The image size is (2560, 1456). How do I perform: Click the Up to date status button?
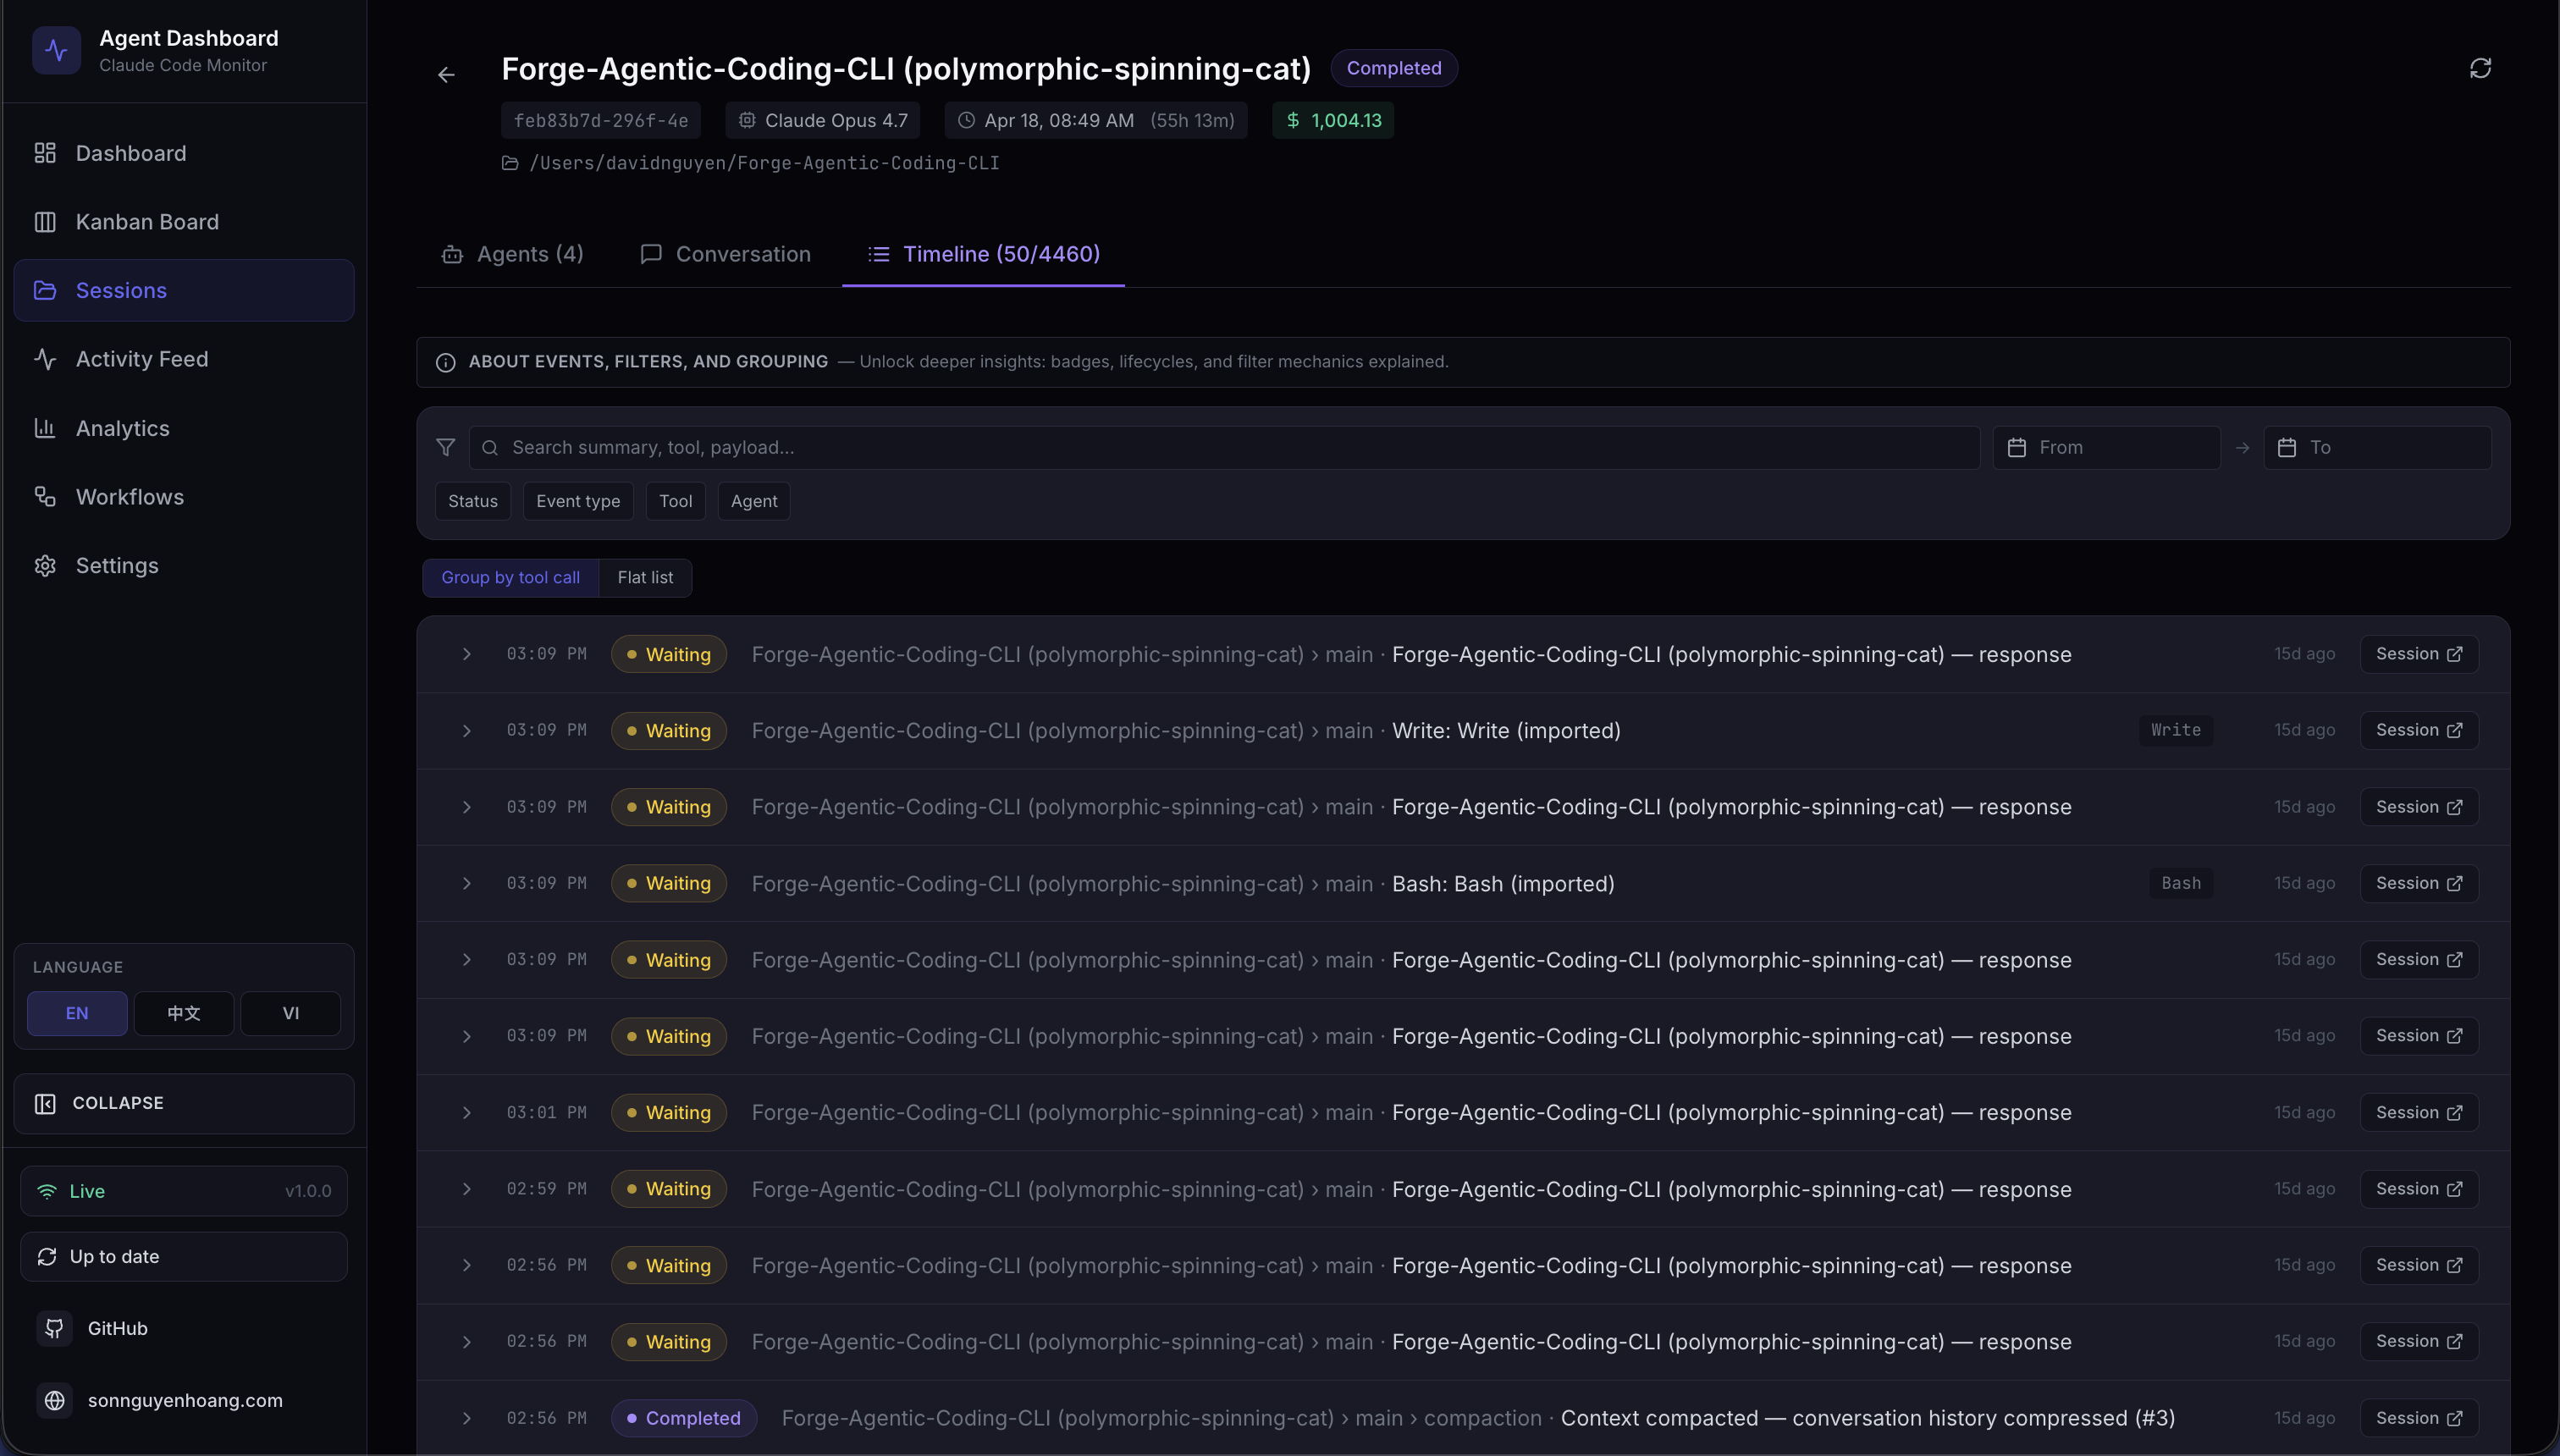click(x=184, y=1257)
